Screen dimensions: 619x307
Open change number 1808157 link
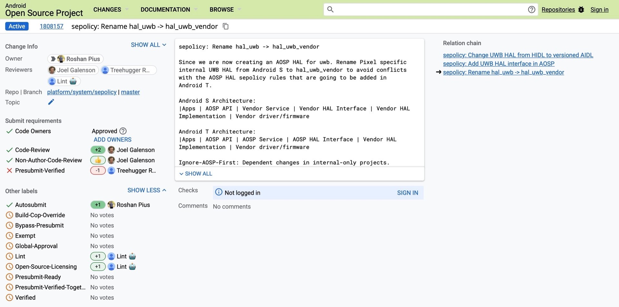[x=51, y=26]
